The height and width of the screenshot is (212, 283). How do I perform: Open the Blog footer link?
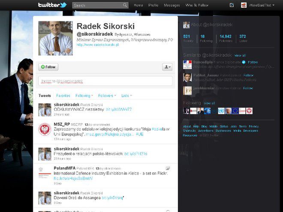(204, 127)
